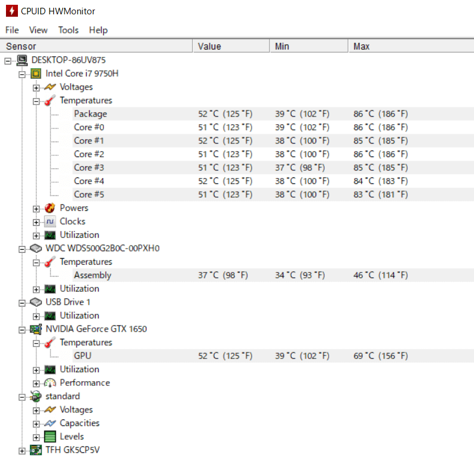Click the Core #5 max value 83 °C

click(381, 195)
